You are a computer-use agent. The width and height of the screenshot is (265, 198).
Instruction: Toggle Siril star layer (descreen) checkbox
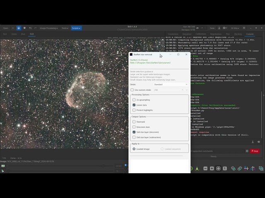click(134, 132)
